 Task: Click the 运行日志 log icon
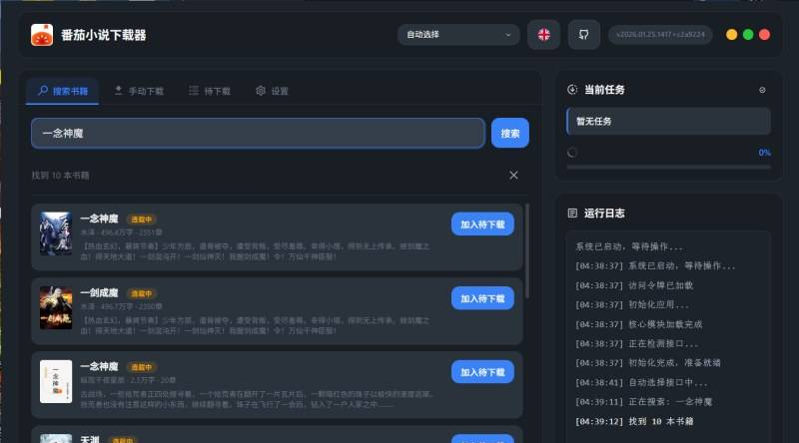tap(572, 213)
